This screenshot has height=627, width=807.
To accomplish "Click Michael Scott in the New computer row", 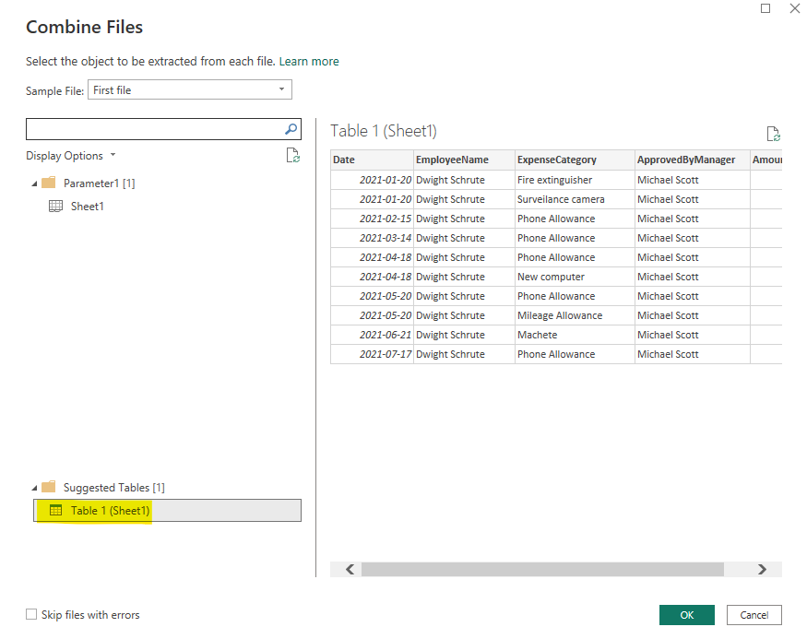I will coord(693,277).
